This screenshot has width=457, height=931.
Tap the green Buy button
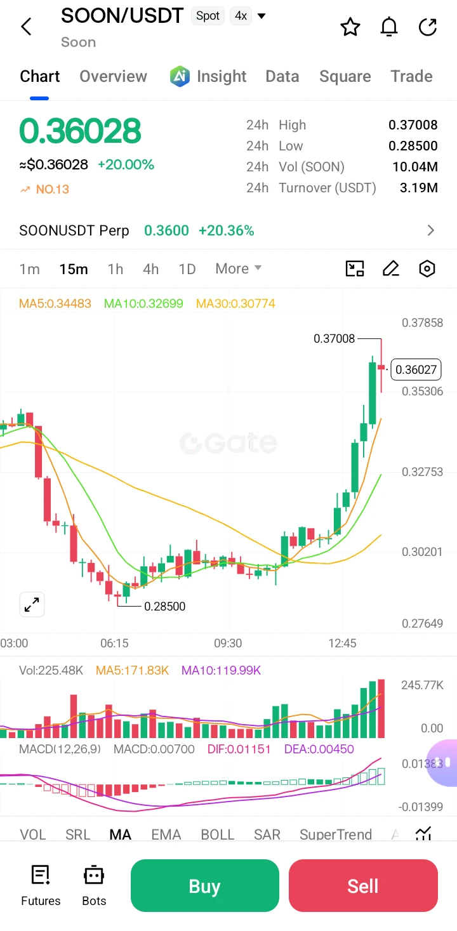[x=204, y=885]
